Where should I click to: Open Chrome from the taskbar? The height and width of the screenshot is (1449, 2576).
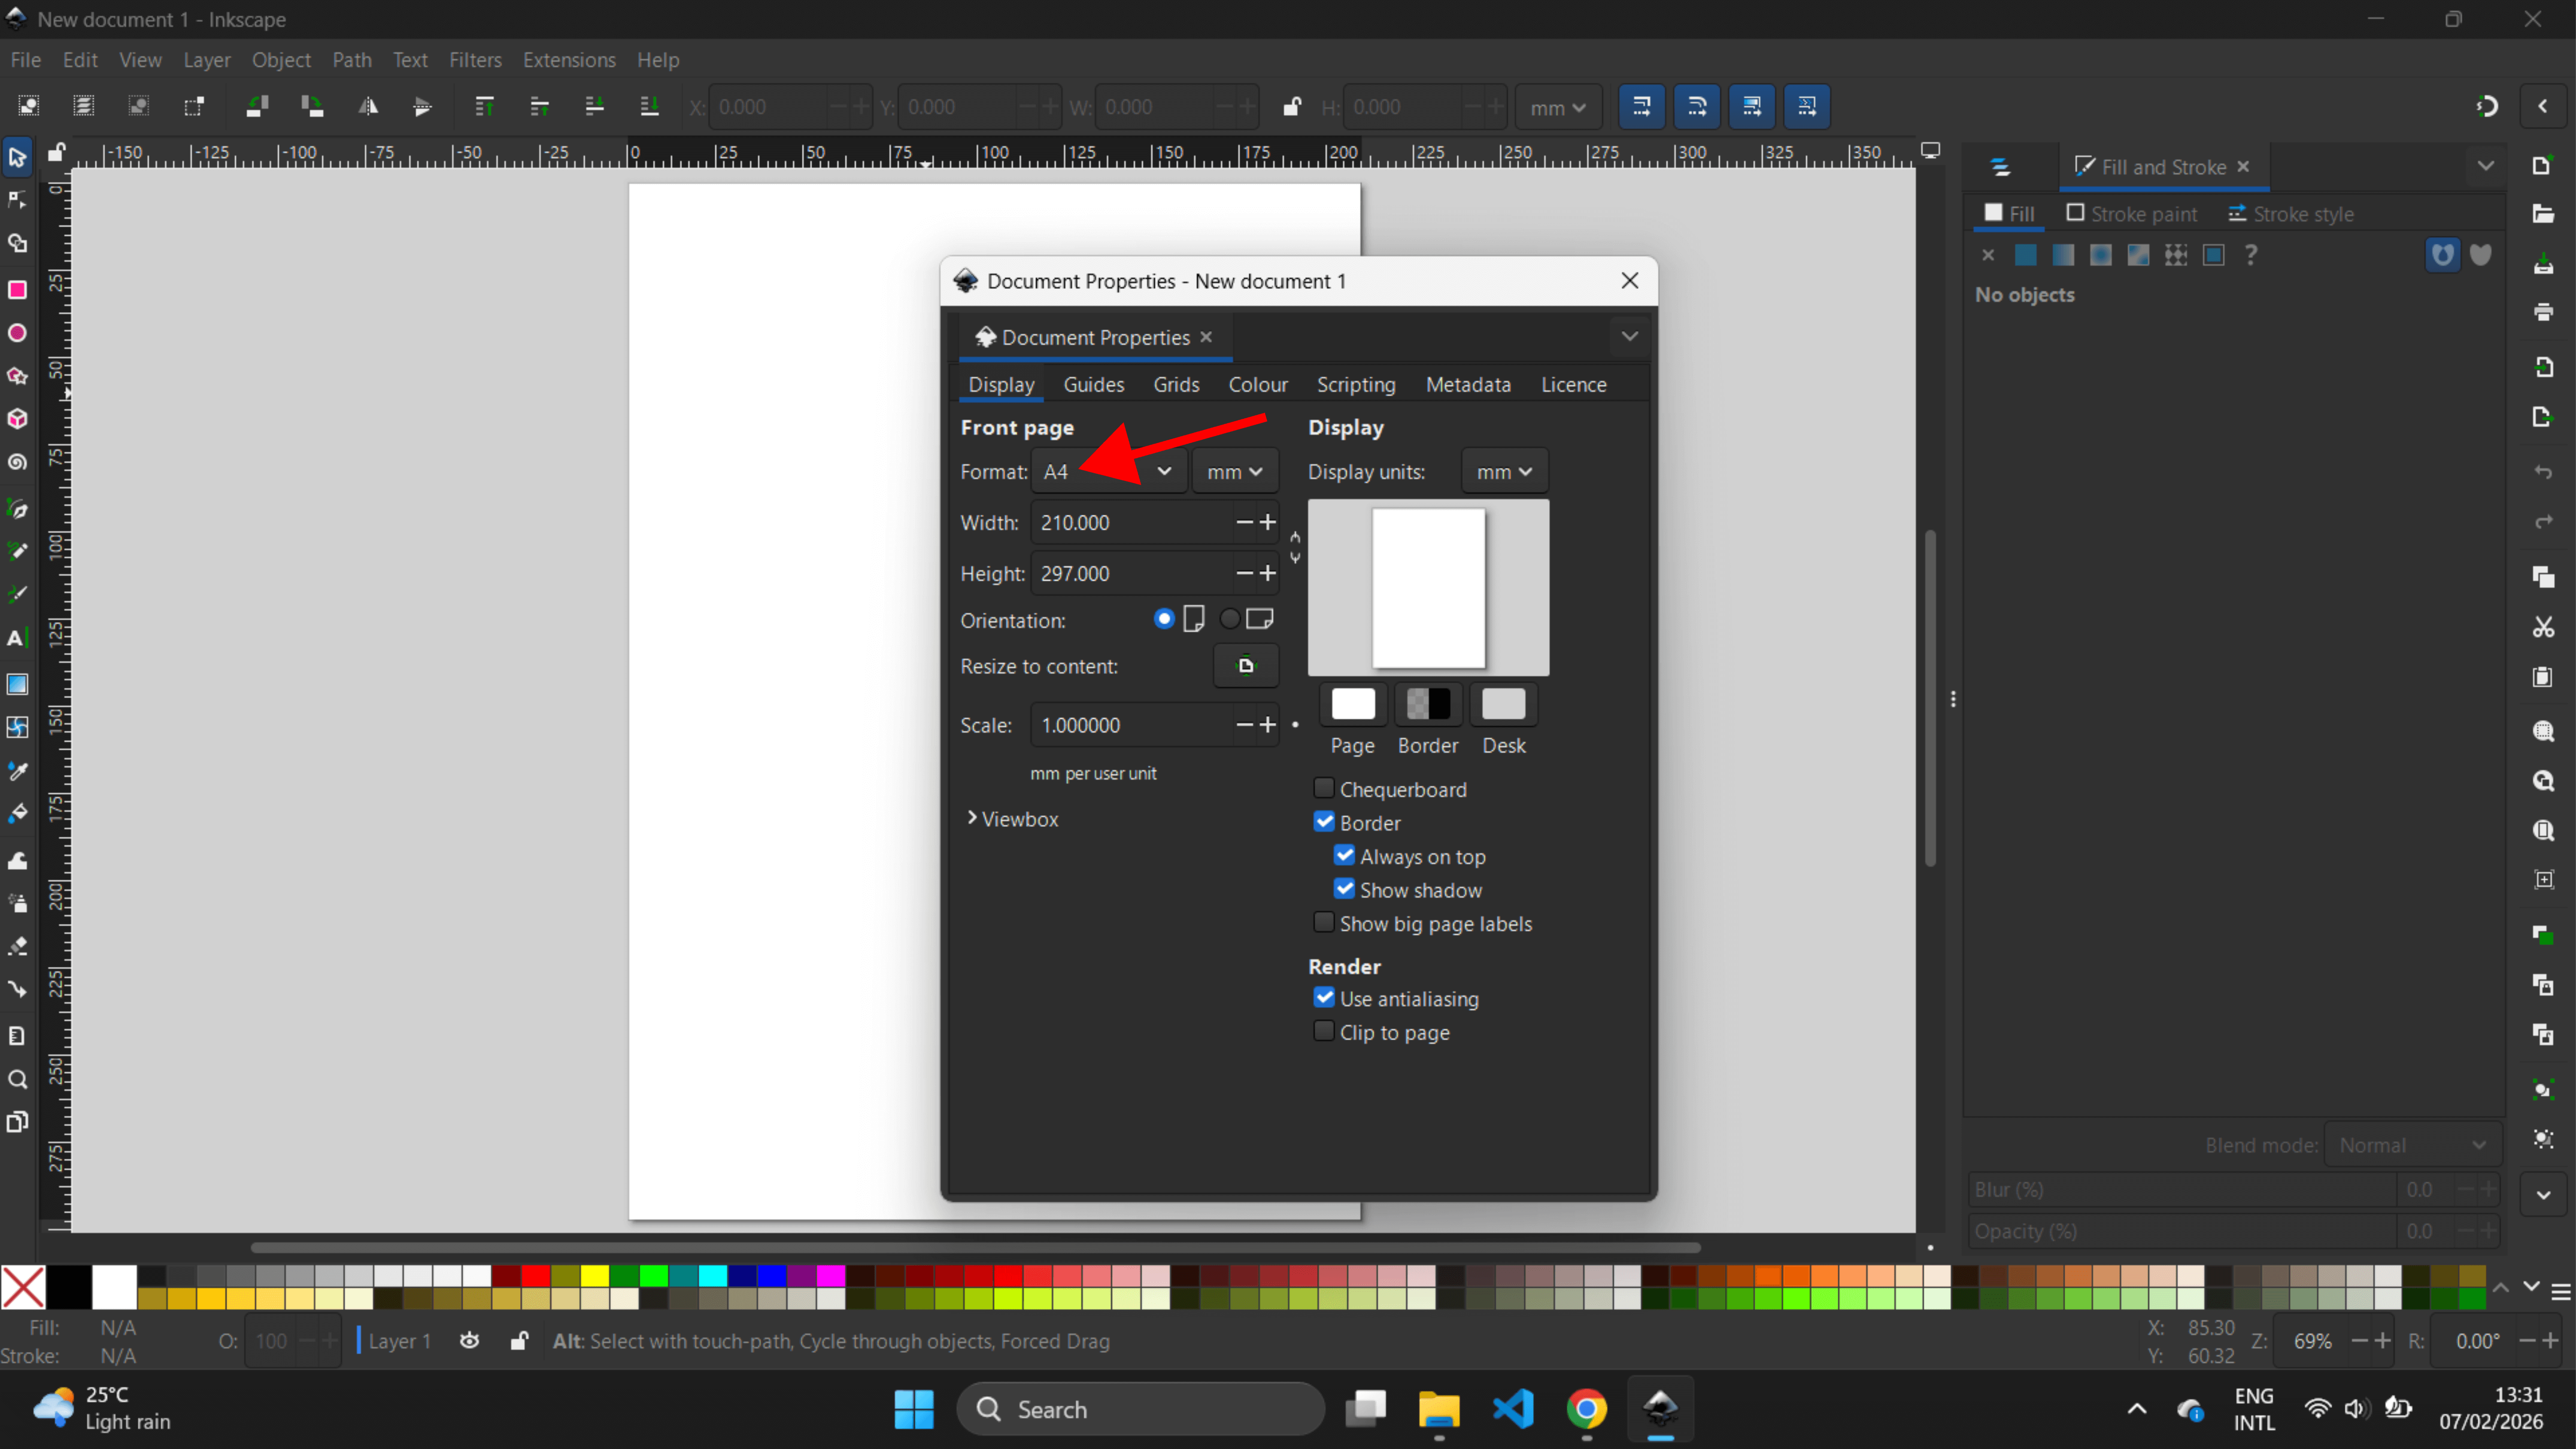[x=1586, y=1409]
